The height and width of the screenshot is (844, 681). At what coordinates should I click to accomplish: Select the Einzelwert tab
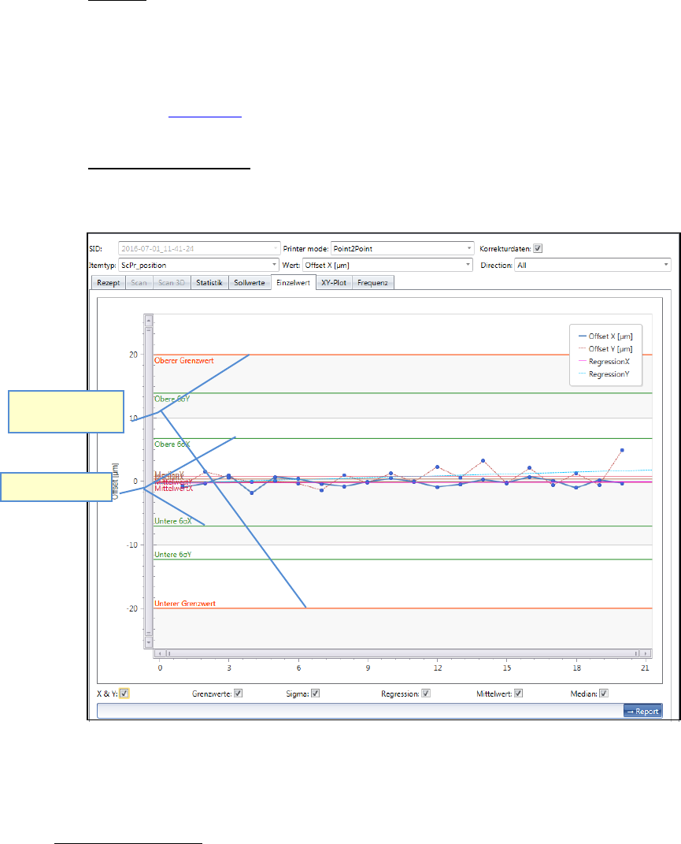pos(293,283)
